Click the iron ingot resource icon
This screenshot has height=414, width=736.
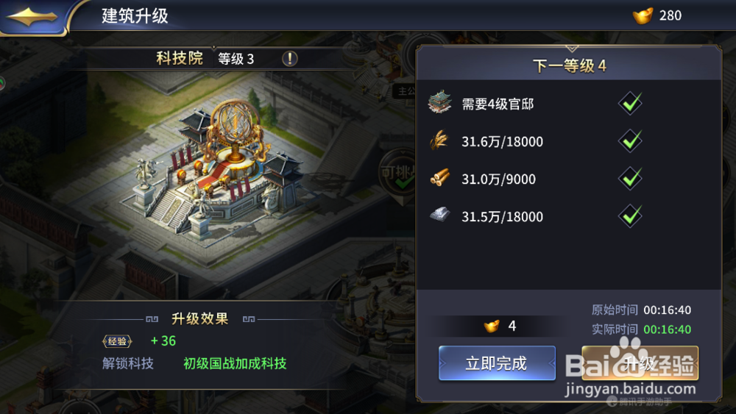click(x=440, y=215)
